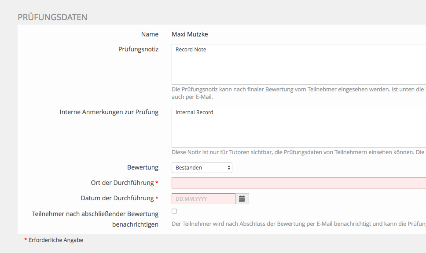426x253 pixels.
Task: Click the PRÜFUNGSDATEN section heading
Action: tap(52, 17)
